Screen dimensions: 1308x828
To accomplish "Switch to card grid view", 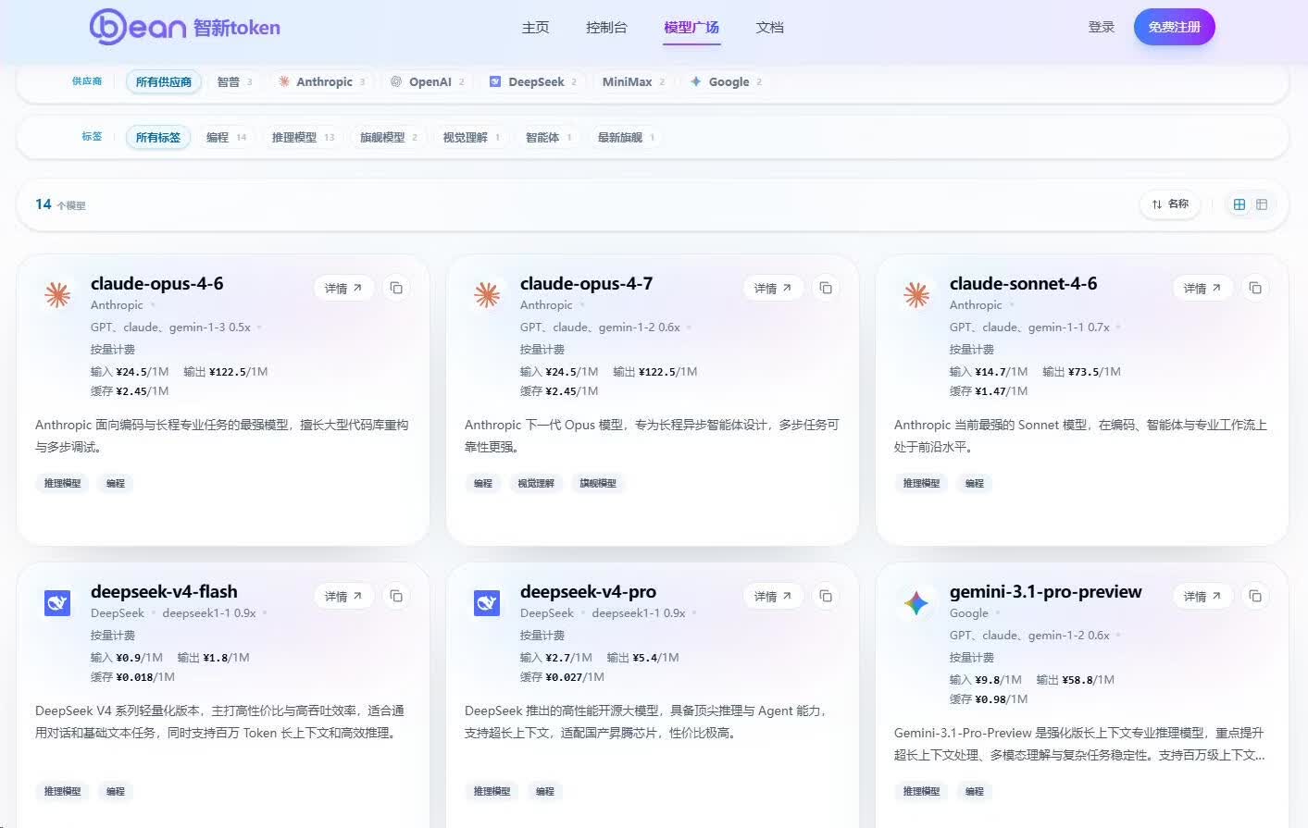I will coord(1239,204).
